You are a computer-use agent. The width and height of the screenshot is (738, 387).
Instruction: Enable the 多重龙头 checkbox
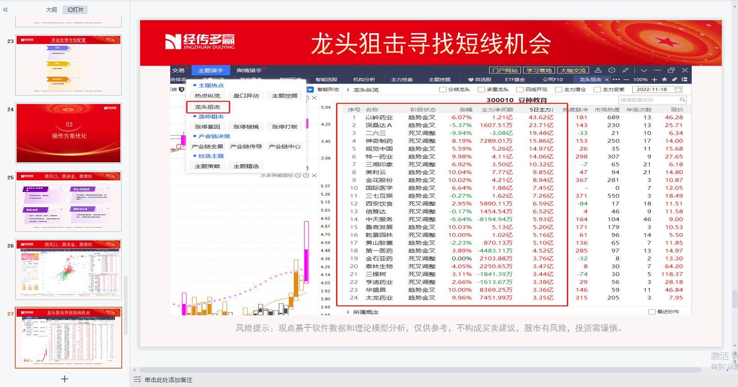[481, 90]
